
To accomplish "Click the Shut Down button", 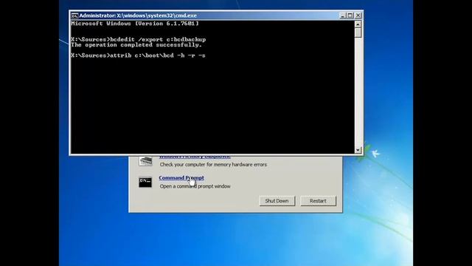I will tap(277, 201).
